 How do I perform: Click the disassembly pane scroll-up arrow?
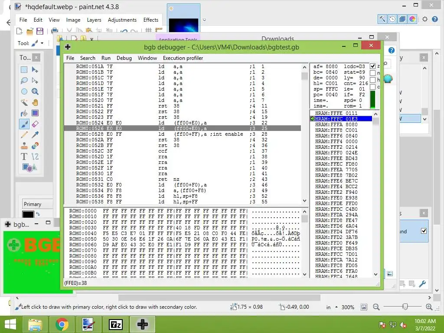click(304, 67)
